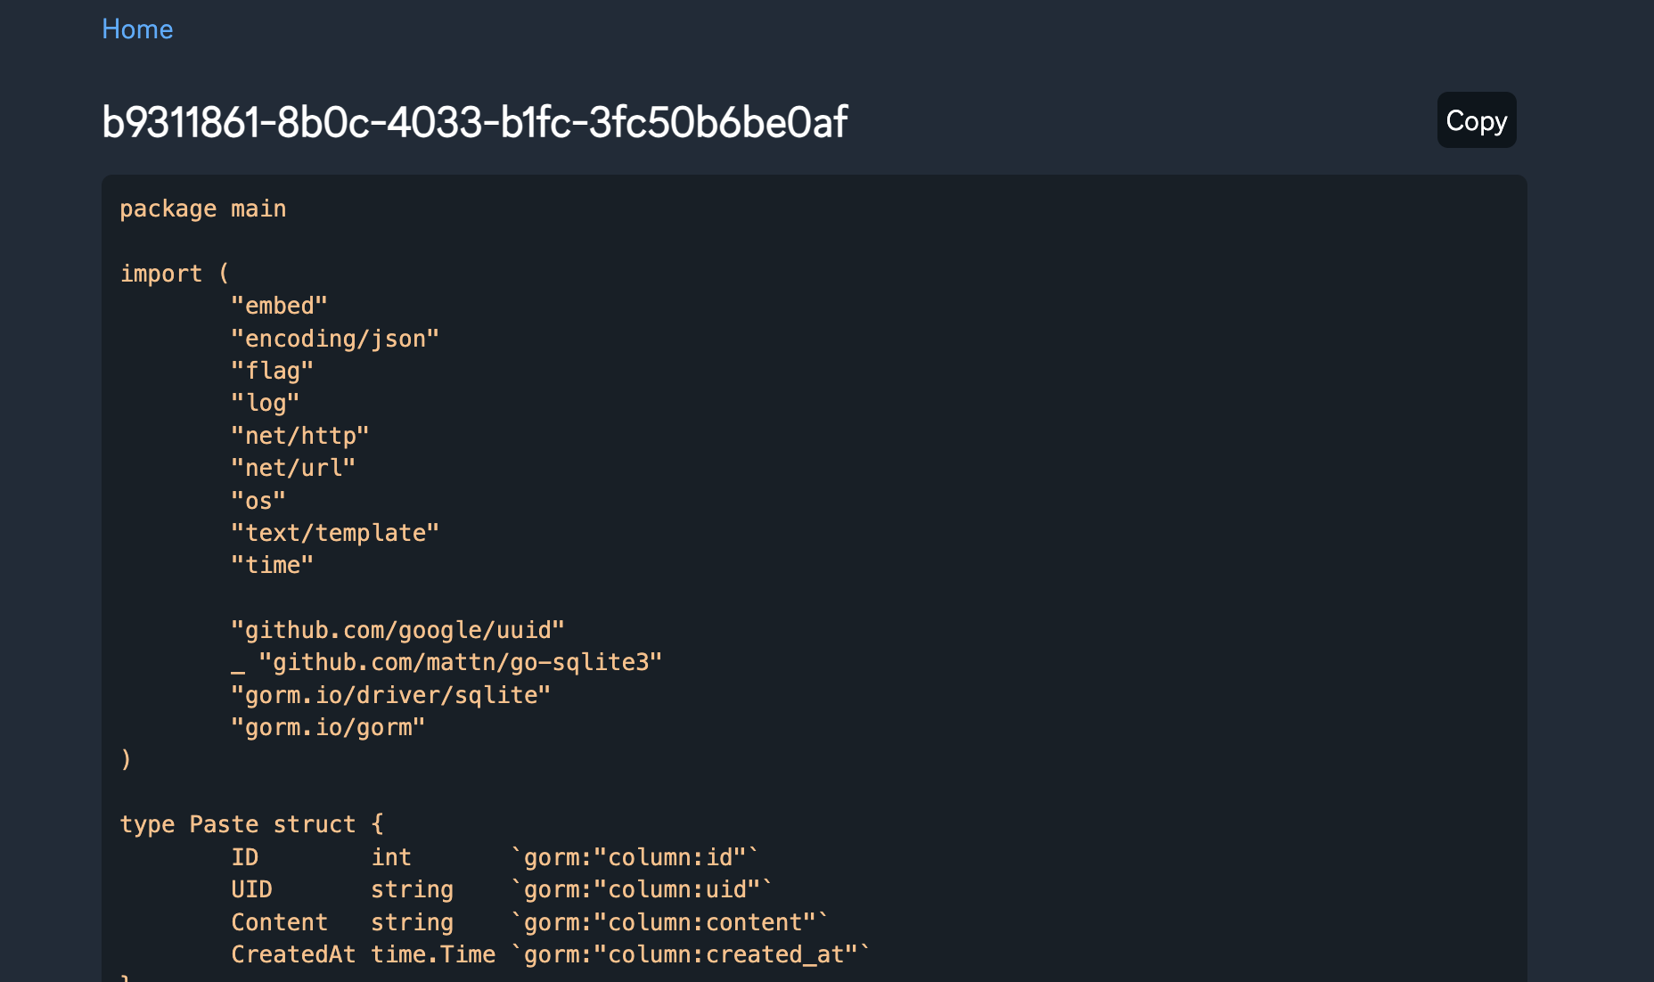Click the Home link

[137, 29]
